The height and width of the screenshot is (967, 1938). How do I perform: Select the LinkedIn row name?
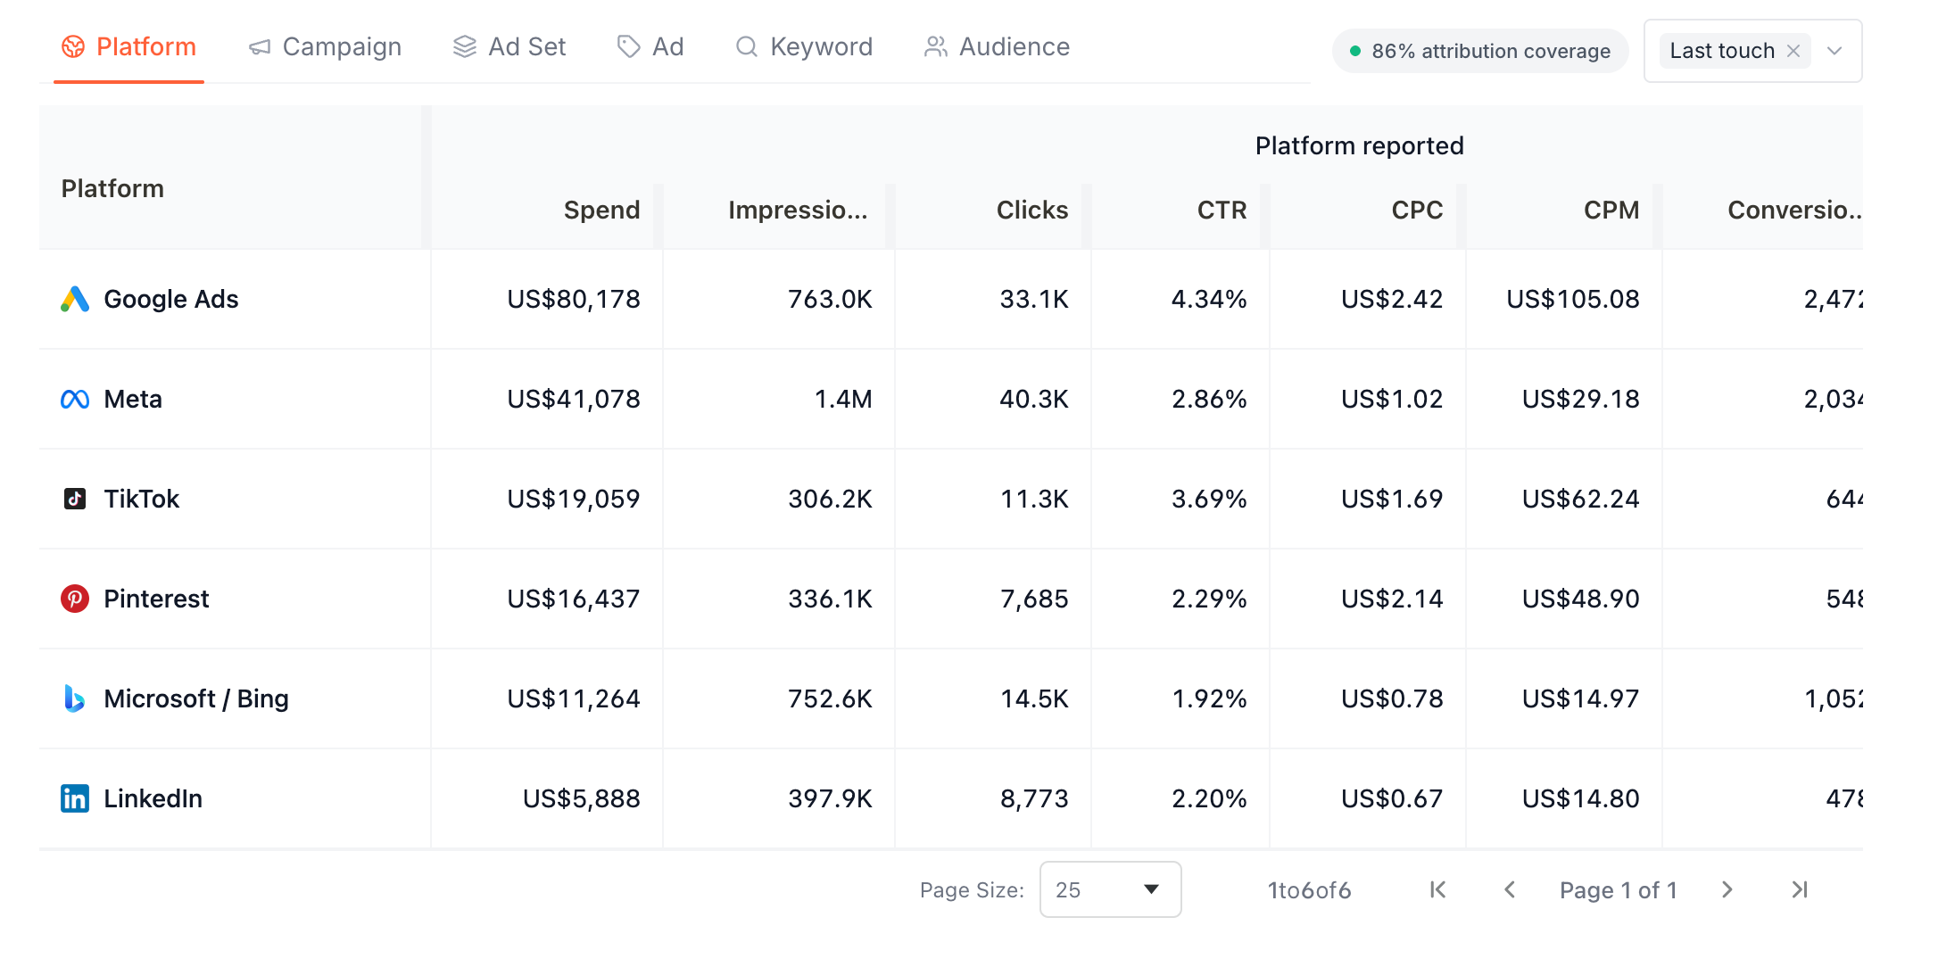(153, 798)
